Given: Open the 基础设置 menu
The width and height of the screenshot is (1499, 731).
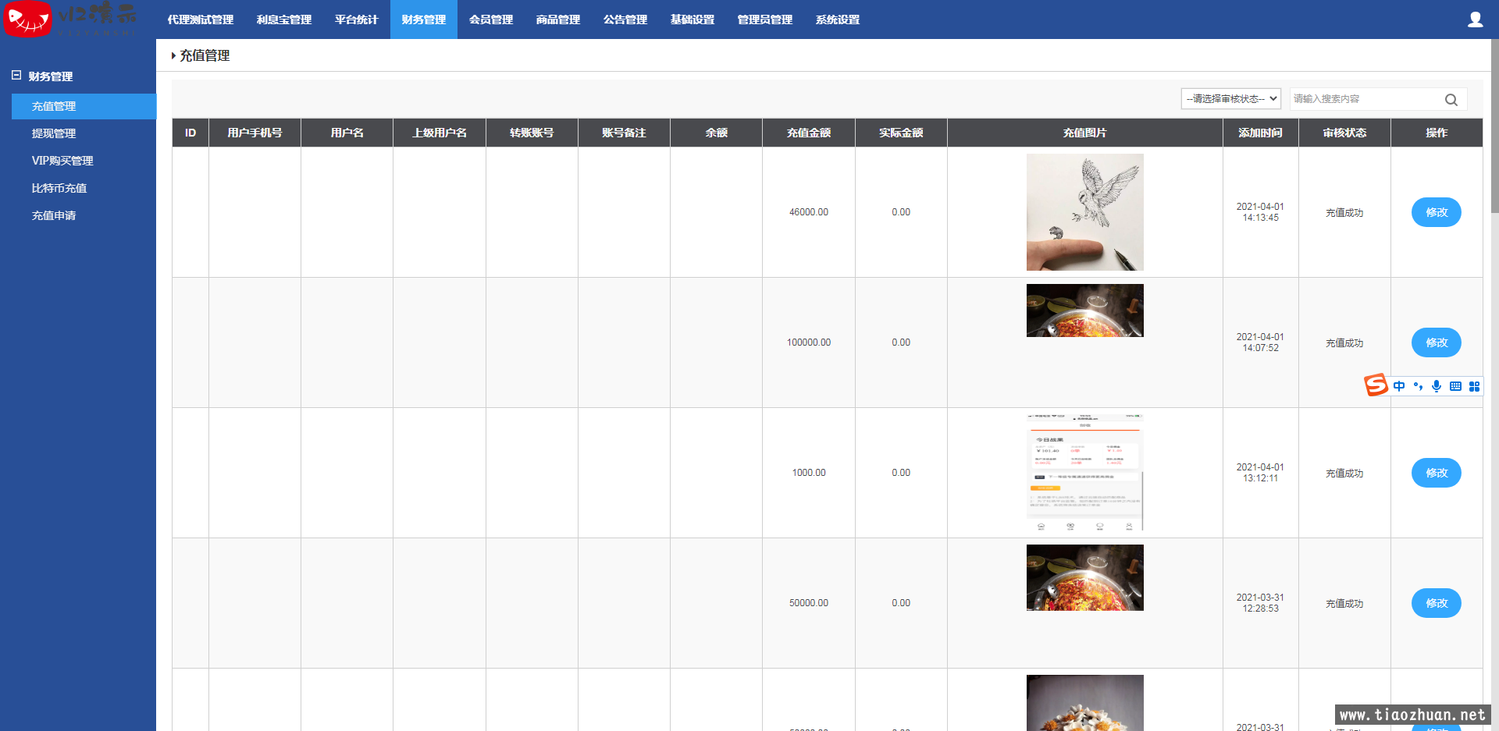Looking at the screenshot, I should point(693,20).
